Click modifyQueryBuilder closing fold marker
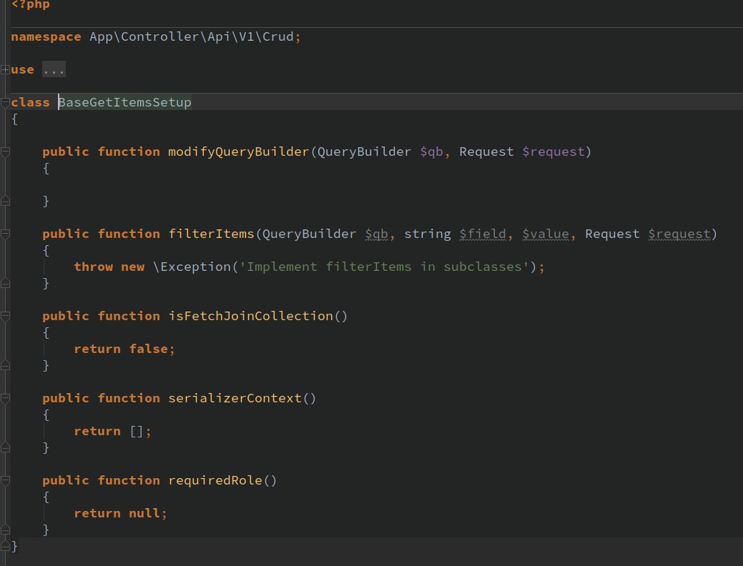The width and height of the screenshot is (743, 566). 5,202
